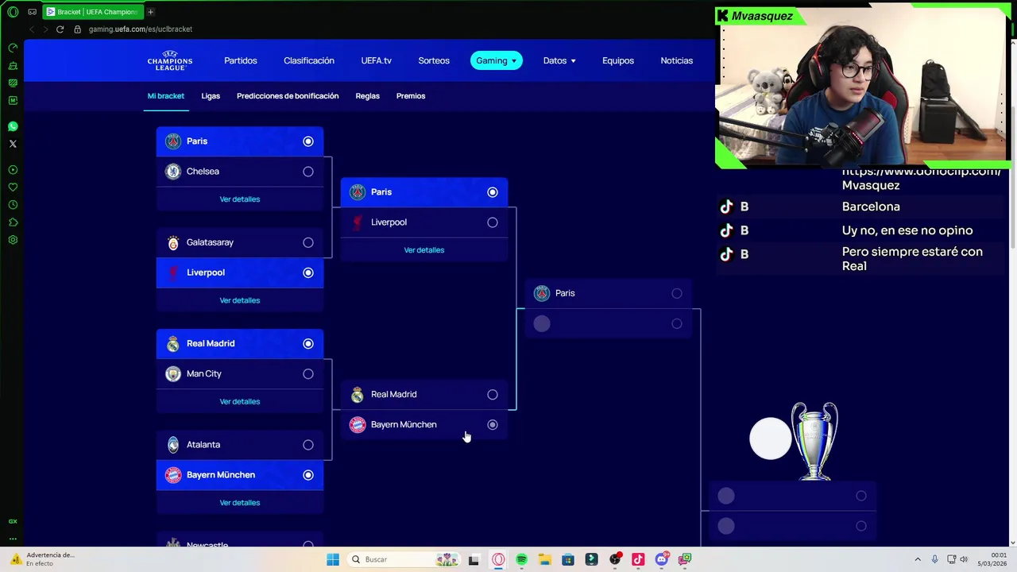
Task: Open GX Control speedometer icon in sidebar
Action: pos(13,48)
